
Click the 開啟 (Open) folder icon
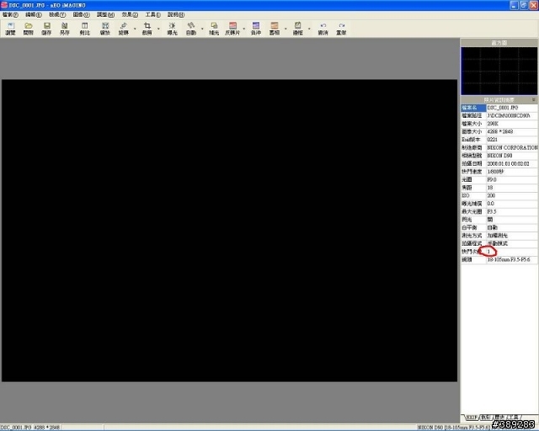[x=28, y=29]
